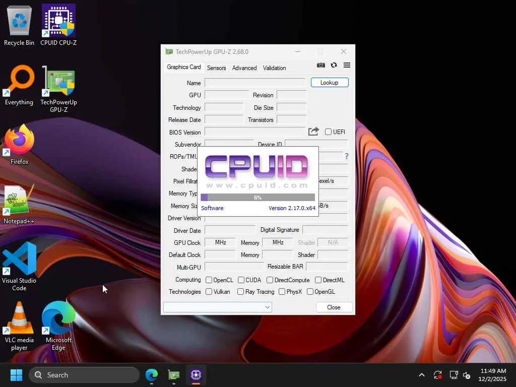Image resolution: width=516 pixels, height=387 pixels.
Task: Open the GPU-Z hamburger menu
Action: pyautogui.click(x=347, y=65)
